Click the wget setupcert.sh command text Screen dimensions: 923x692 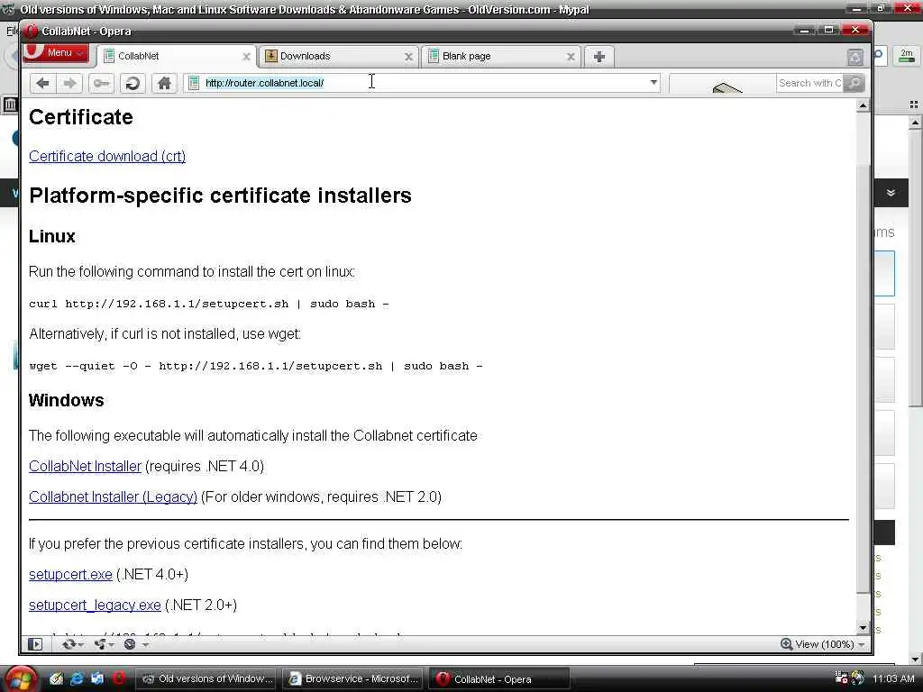256,366
